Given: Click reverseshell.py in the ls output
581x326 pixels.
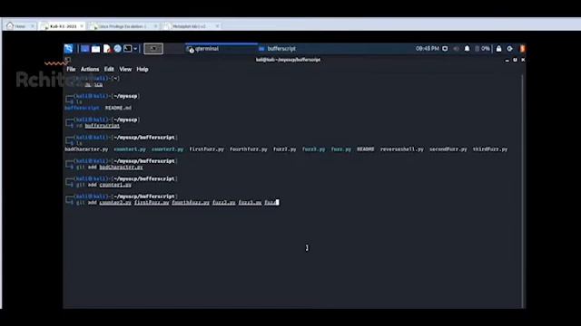Looking at the screenshot, I should (401, 149).
